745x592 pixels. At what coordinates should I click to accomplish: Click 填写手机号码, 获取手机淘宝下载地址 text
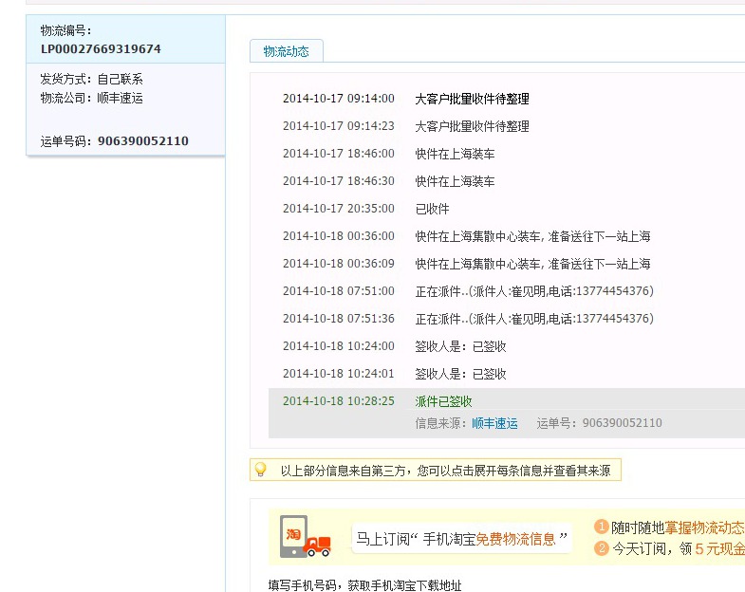(364, 585)
